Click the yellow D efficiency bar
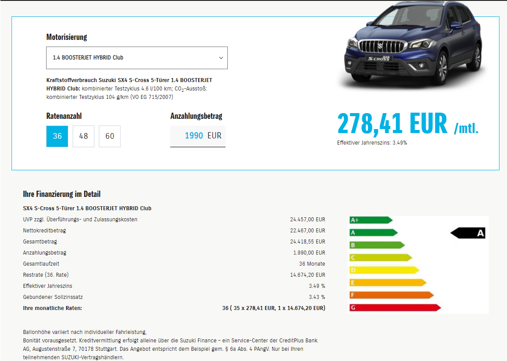This screenshot has height=361, width=507. [x=384, y=270]
